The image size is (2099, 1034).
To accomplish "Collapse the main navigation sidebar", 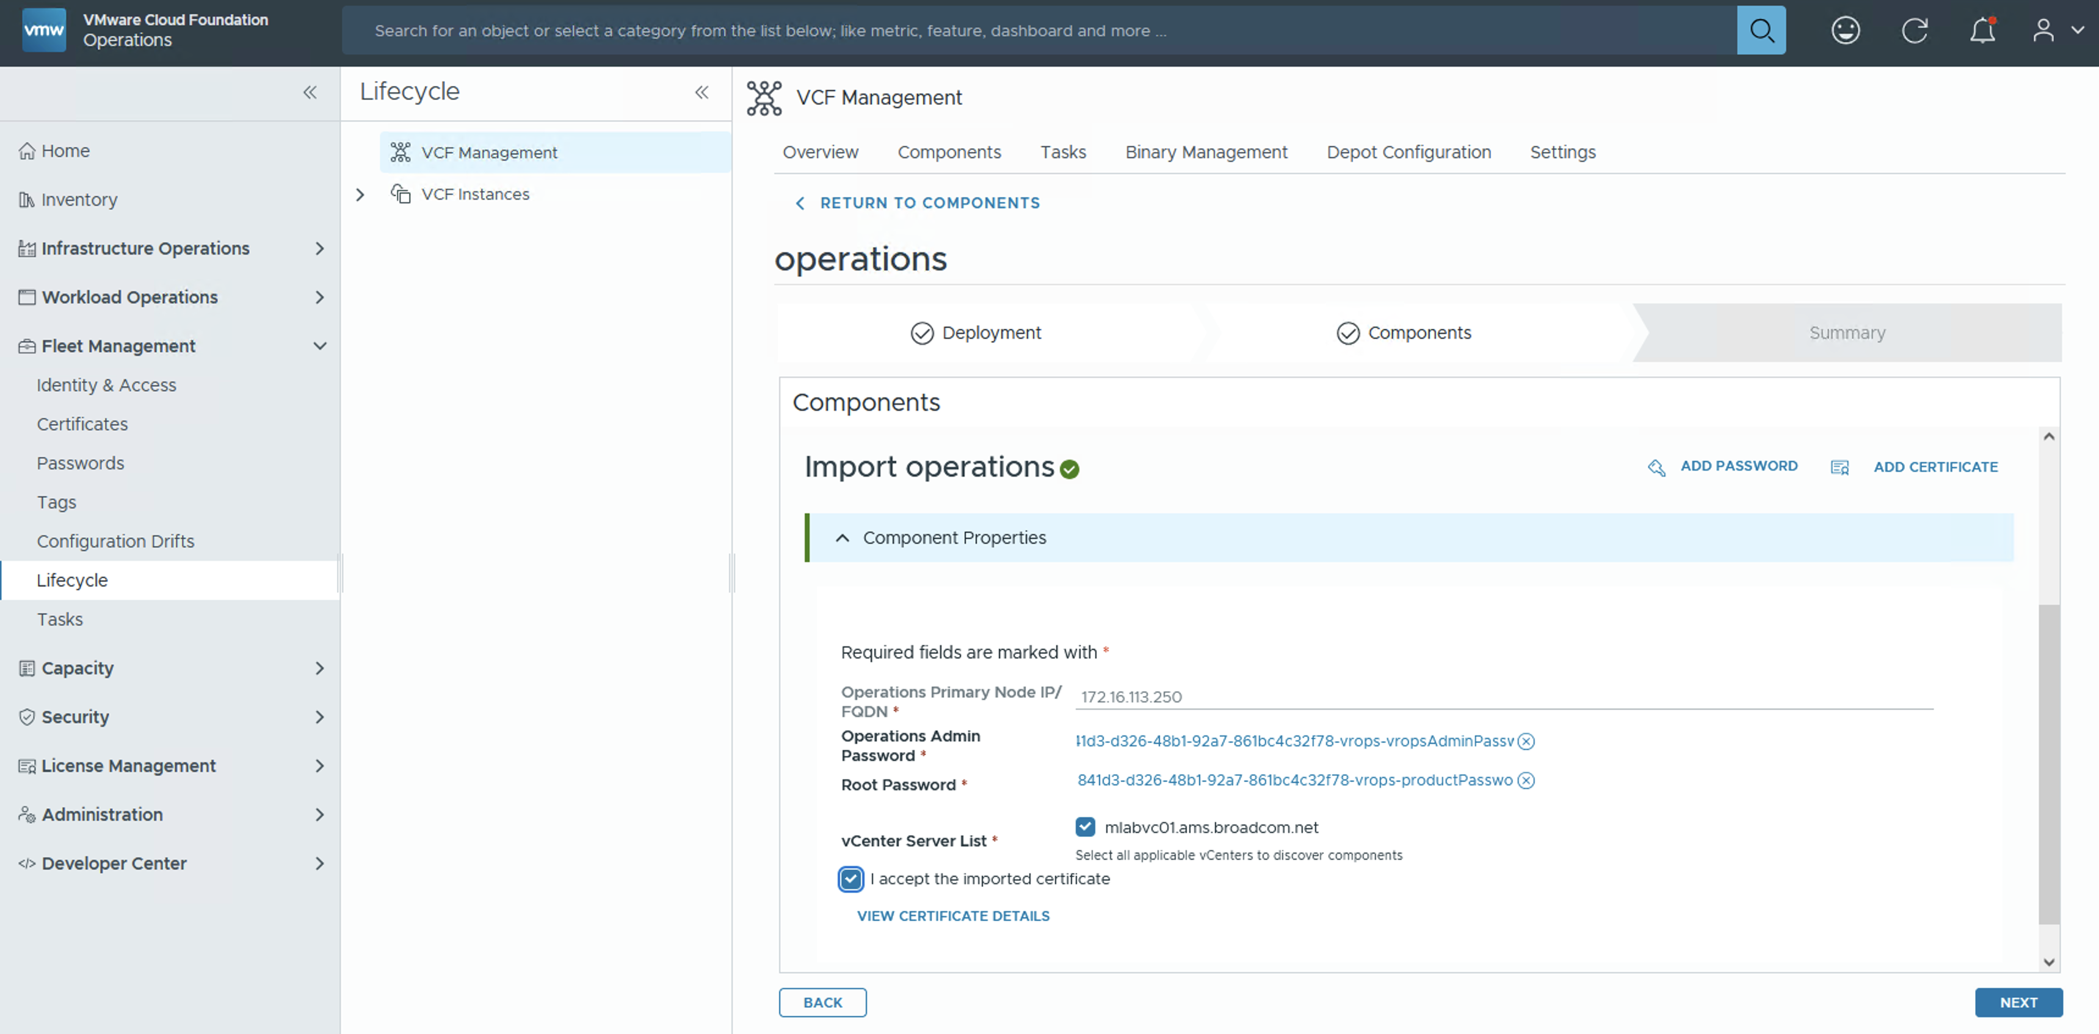I will tap(310, 93).
